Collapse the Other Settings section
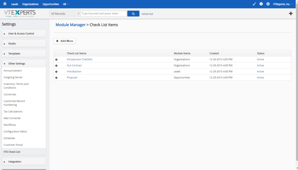 click(24, 63)
